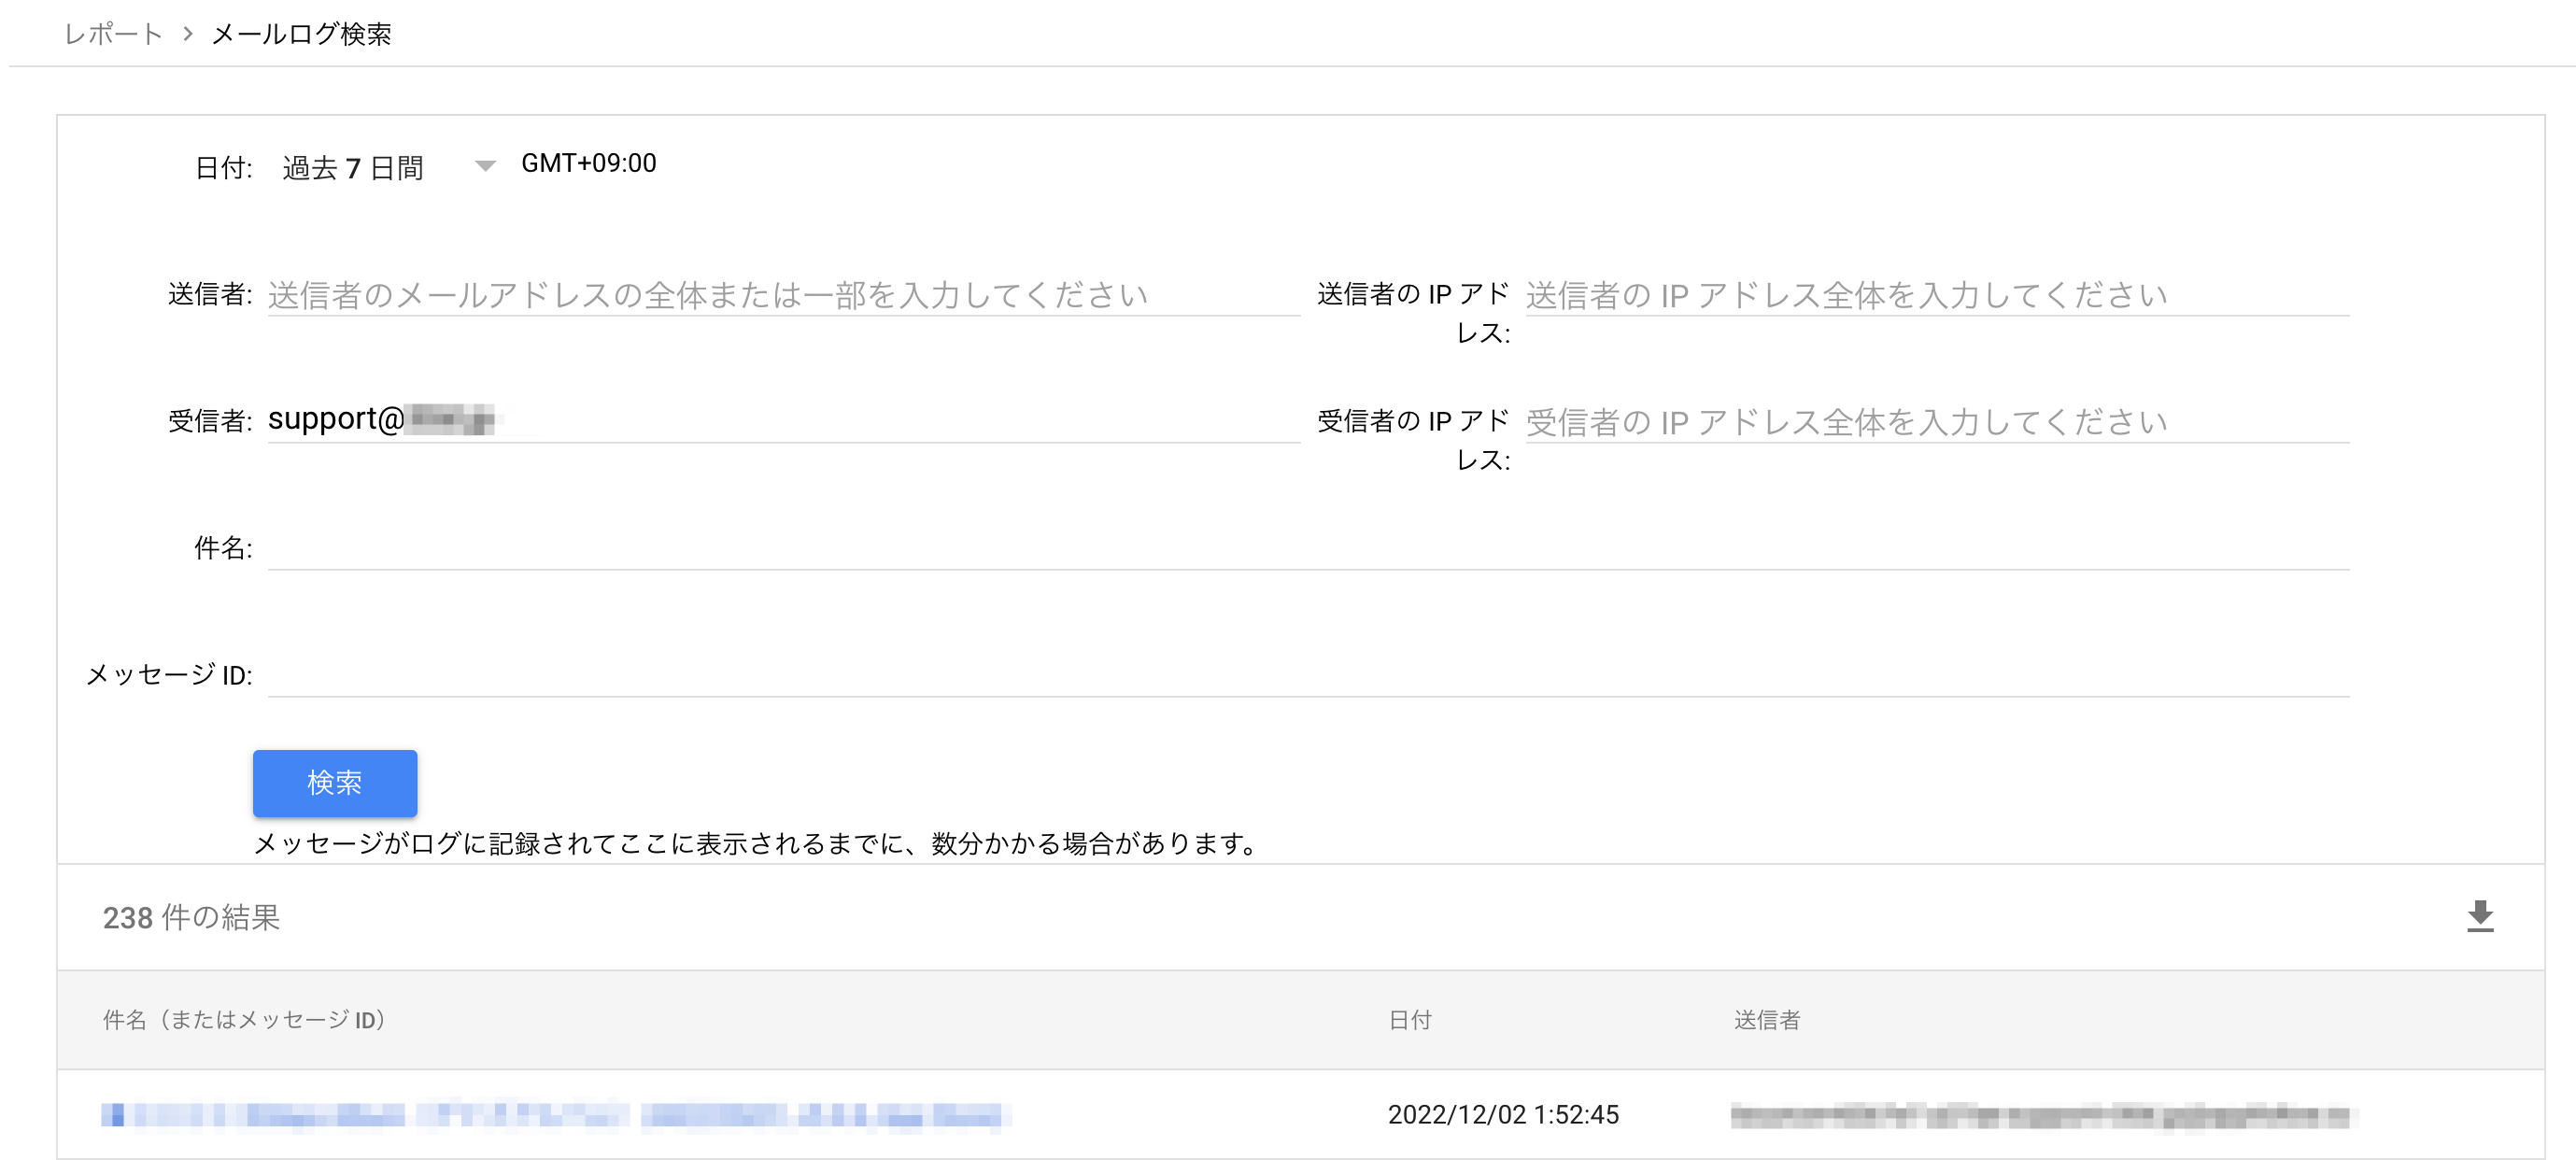Expand the date selection triangle
The image size is (2576, 1160).
[486, 165]
